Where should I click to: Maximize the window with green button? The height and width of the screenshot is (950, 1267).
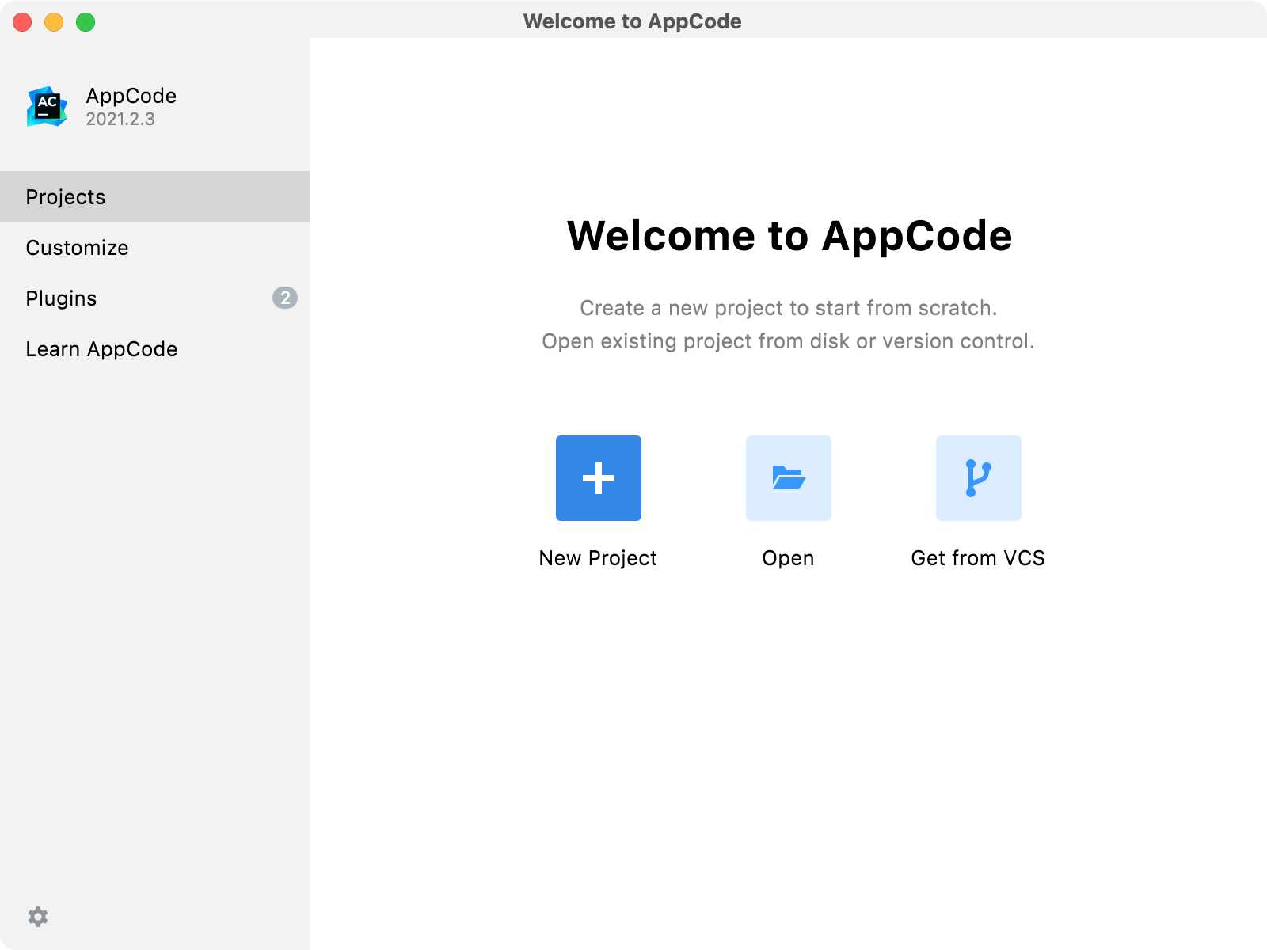click(86, 22)
